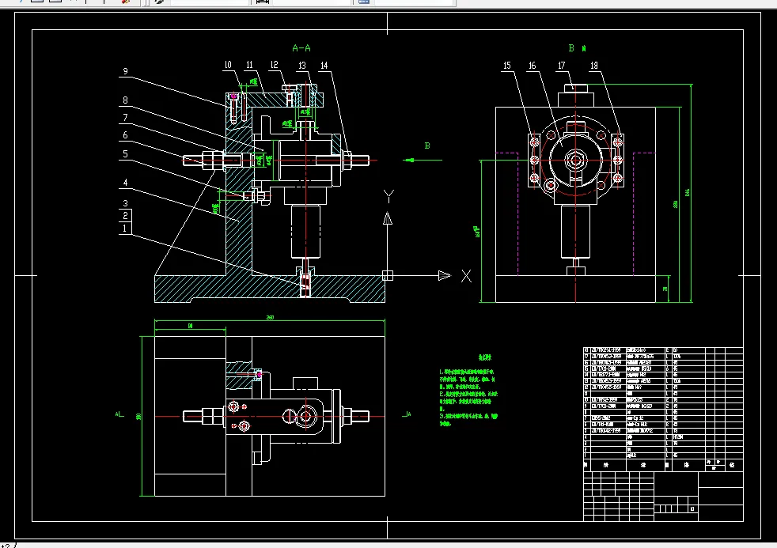Image resolution: width=777 pixels, height=548 pixels.
Task: Pick part balloon number 4
Action: [125, 183]
